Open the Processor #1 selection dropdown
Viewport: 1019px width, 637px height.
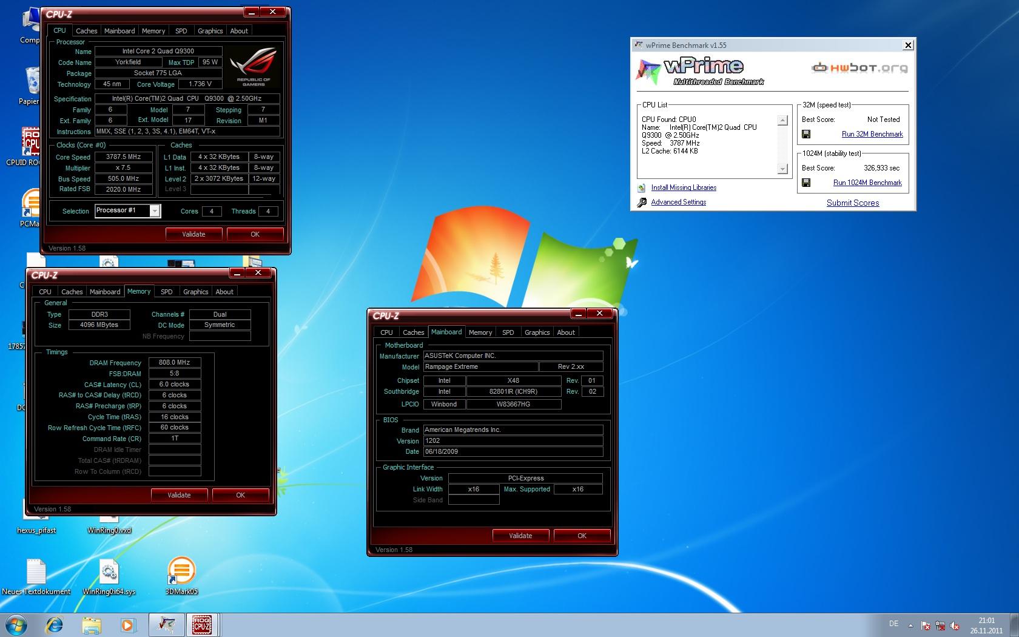pyautogui.click(x=127, y=211)
